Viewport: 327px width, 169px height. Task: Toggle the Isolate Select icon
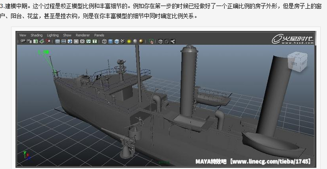[x=151, y=41]
